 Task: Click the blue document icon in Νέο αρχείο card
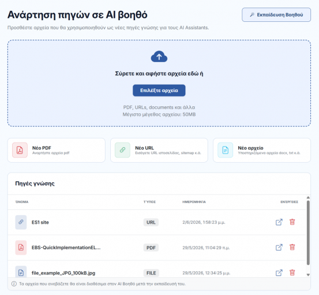pos(225,150)
